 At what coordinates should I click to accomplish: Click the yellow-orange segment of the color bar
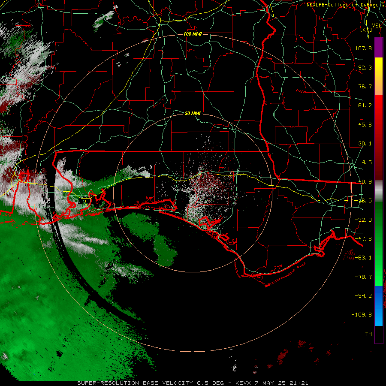pyautogui.click(x=379, y=76)
